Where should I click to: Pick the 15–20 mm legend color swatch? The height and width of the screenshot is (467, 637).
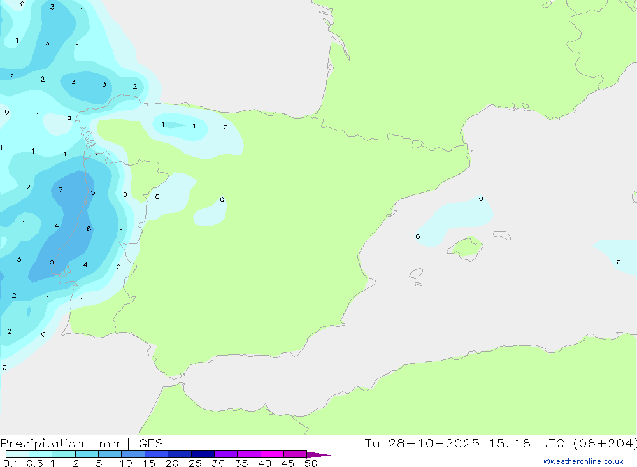(156, 454)
